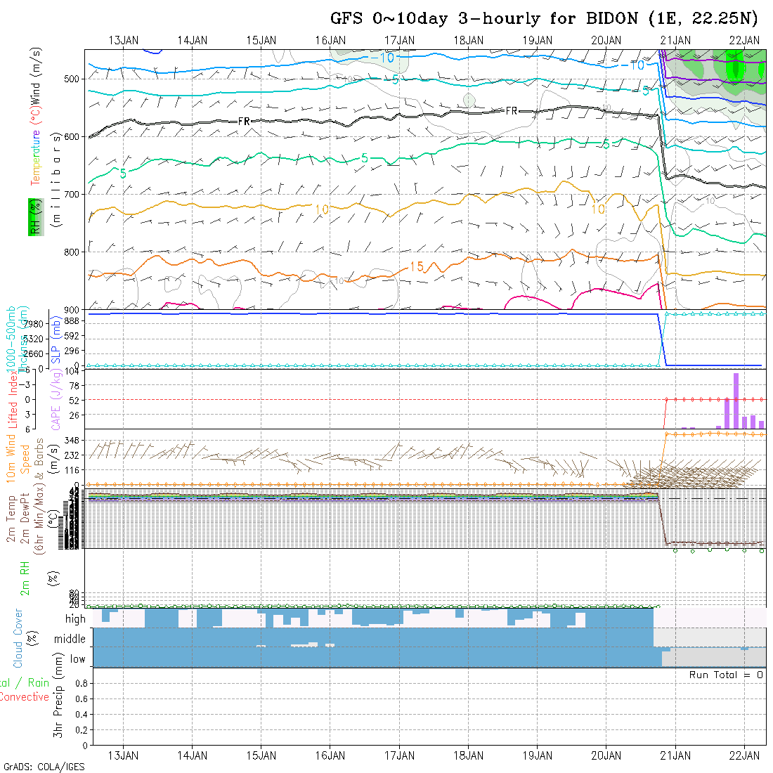
Task: Select the high cloud cover row label
Action: click(75, 619)
